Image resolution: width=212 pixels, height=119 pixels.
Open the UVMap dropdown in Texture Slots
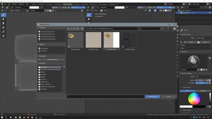[195, 45]
